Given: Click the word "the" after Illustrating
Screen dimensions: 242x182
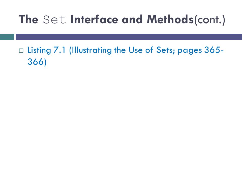Looking at the screenshot, I should coord(120,50).
